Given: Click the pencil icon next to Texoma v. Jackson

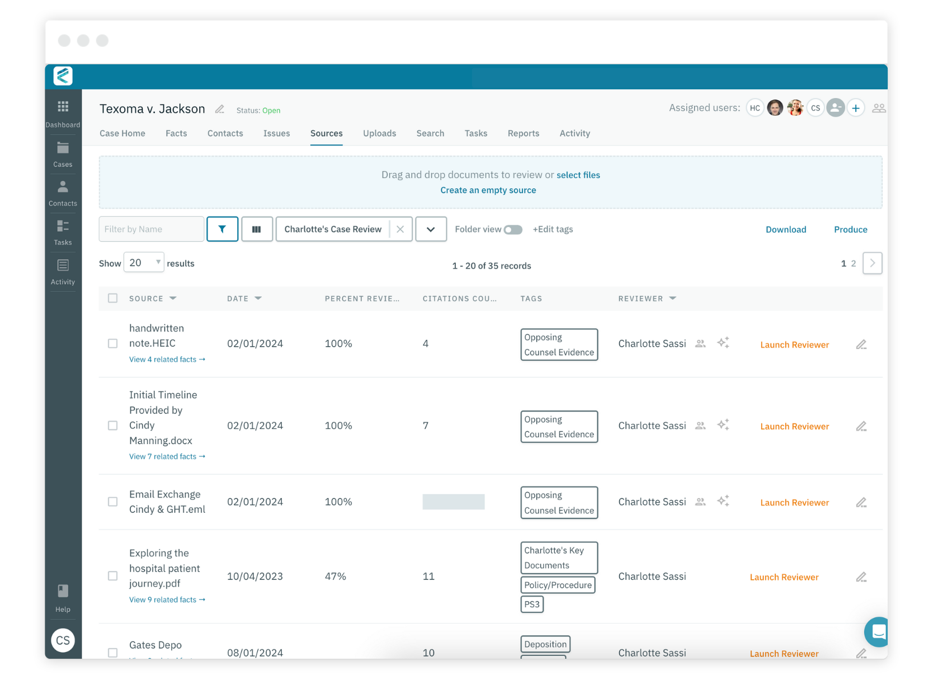Looking at the screenshot, I should (219, 109).
